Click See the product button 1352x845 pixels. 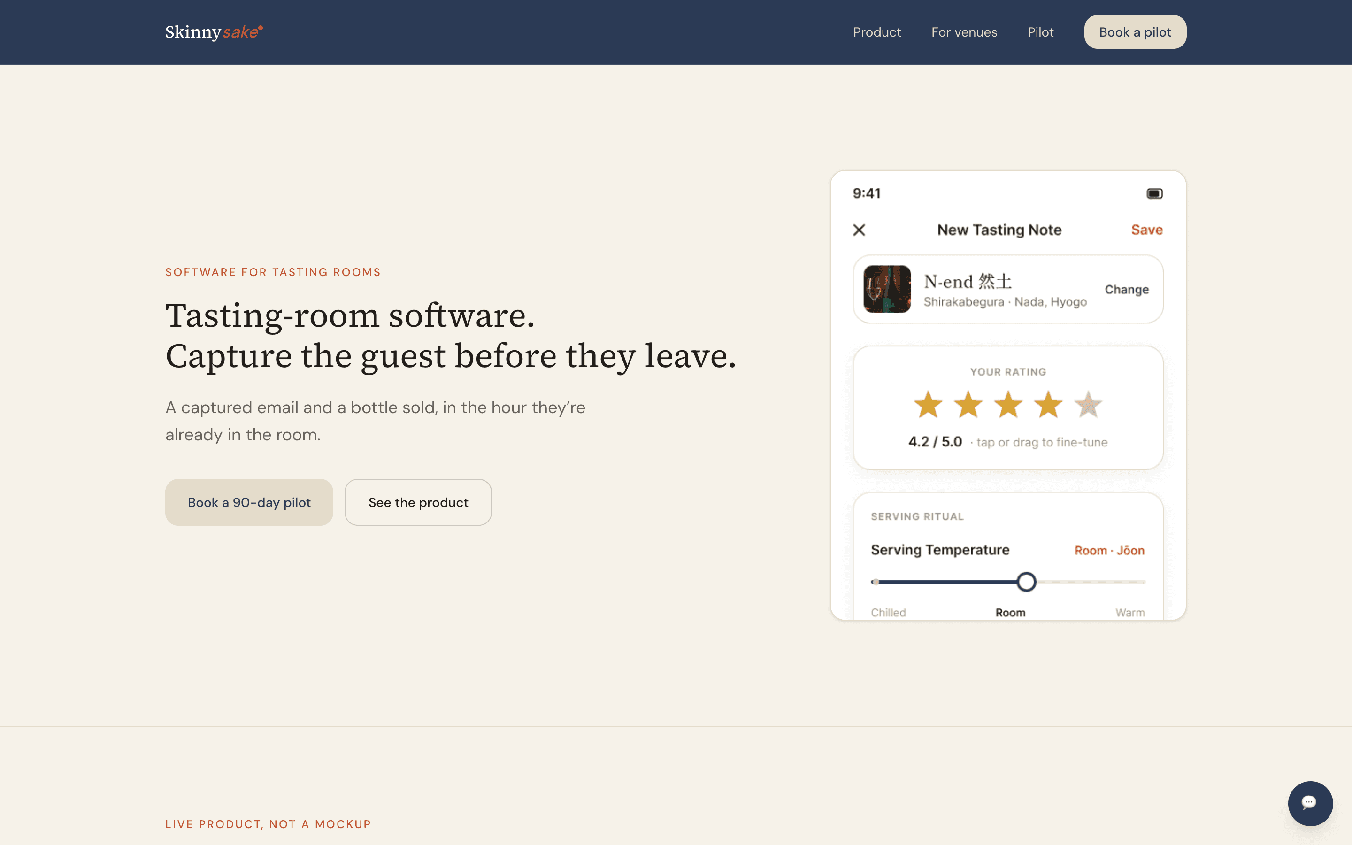point(418,502)
